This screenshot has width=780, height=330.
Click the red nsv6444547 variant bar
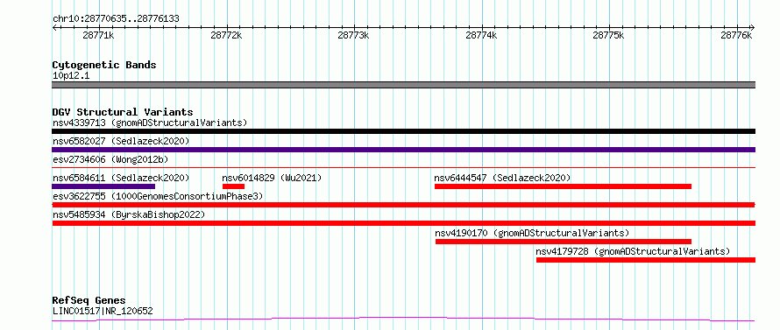(x=564, y=186)
